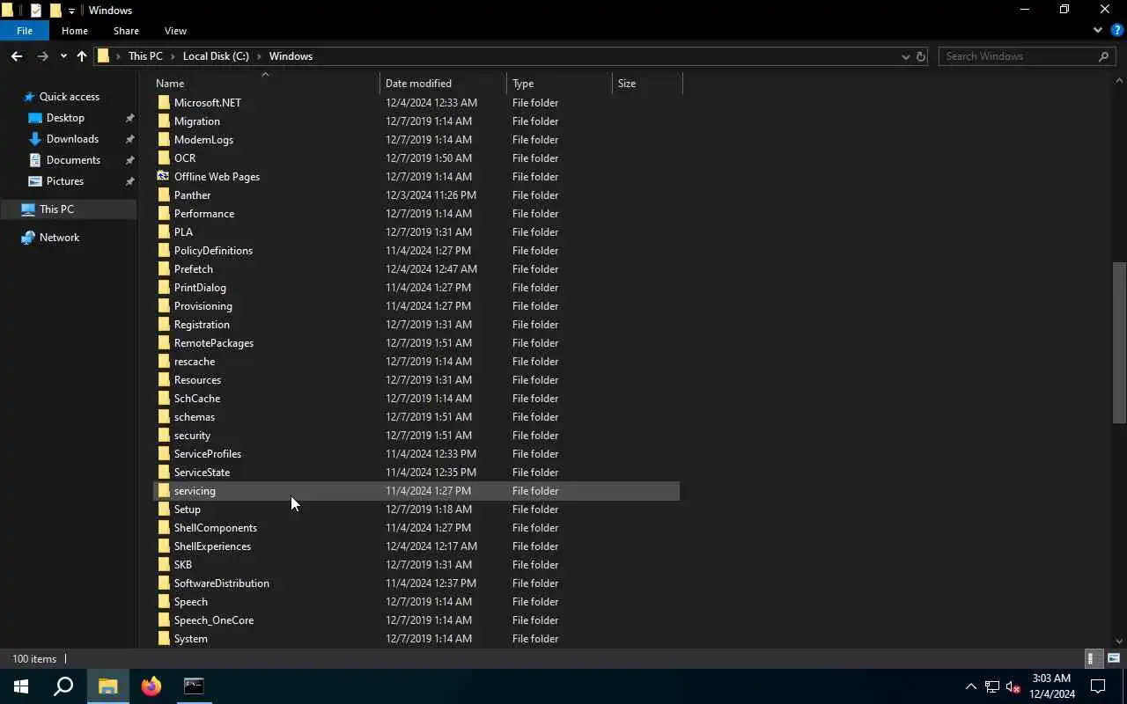Select the servicing folder icon
The width and height of the screenshot is (1127, 704).
pos(164,491)
